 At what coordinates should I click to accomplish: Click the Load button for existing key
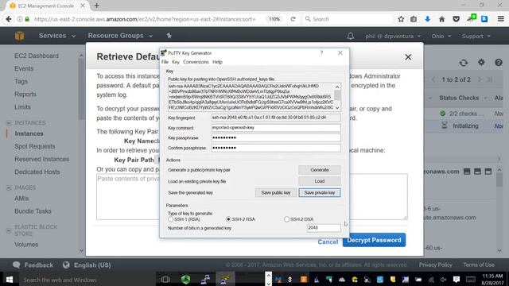click(x=320, y=181)
